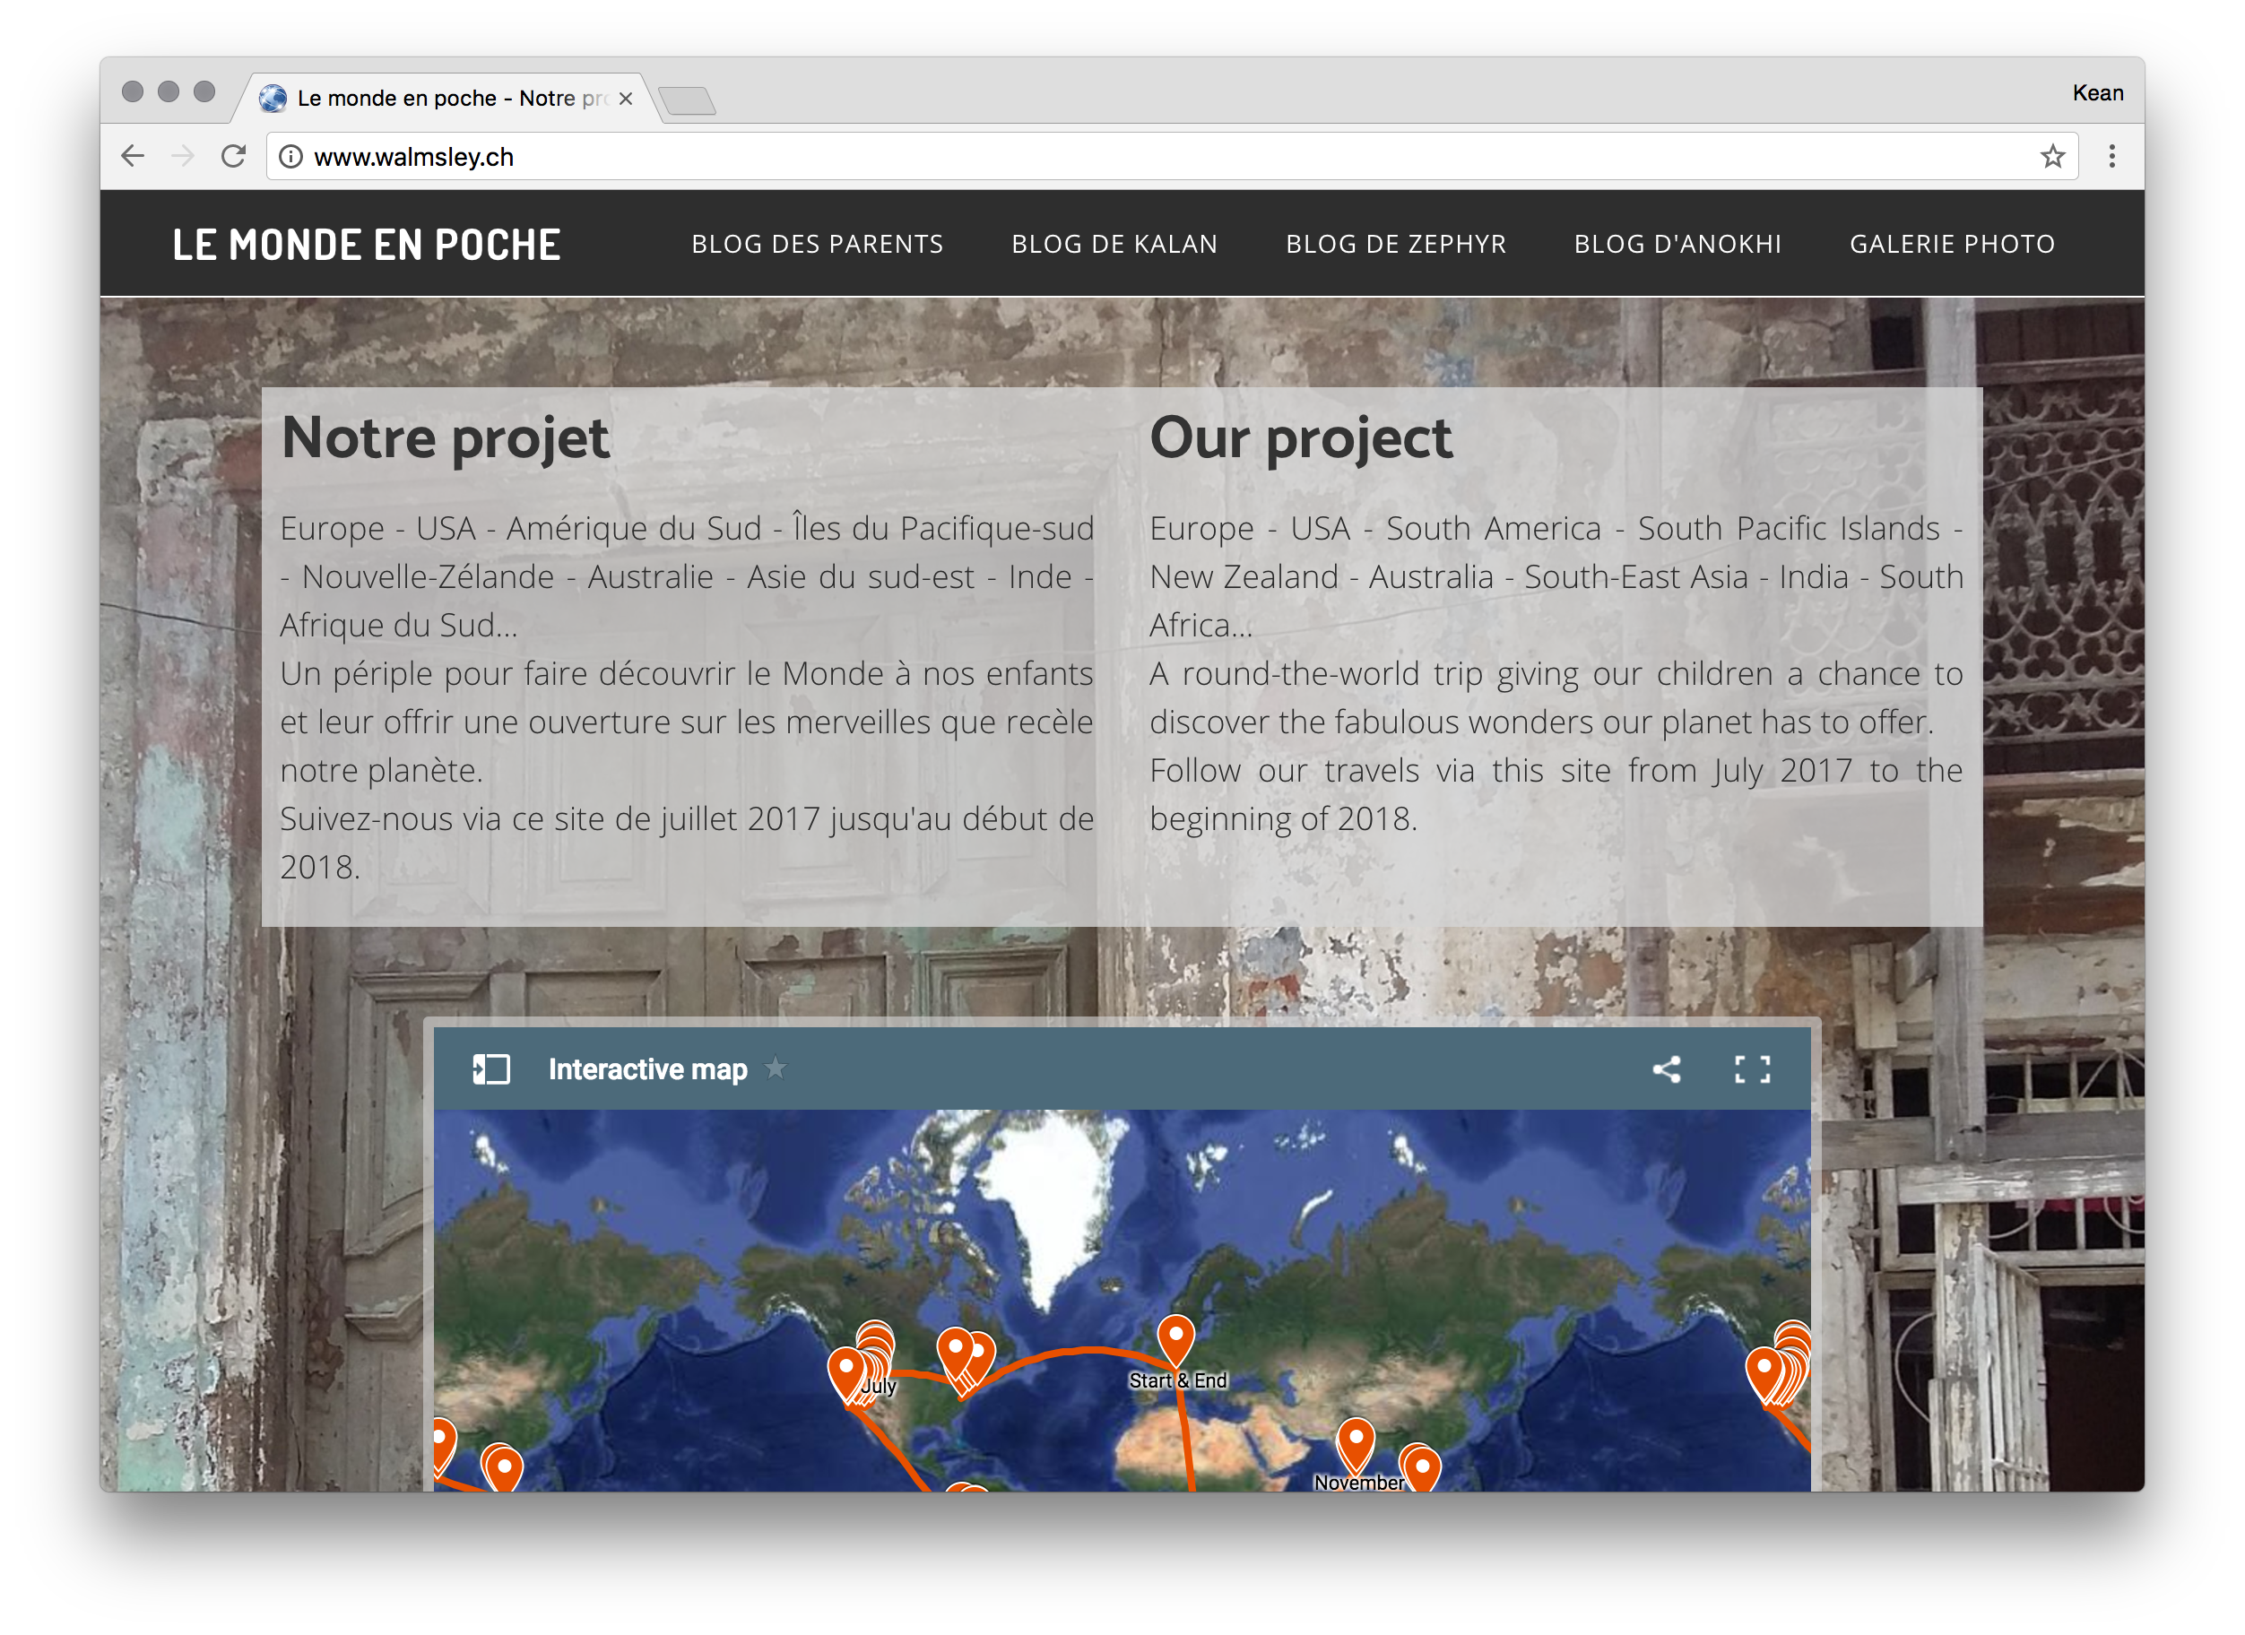Viewport: 2245px width, 1635px height.
Task: View map in fullscreen mode
Action: pyautogui.click(x=1752, y=1068)
